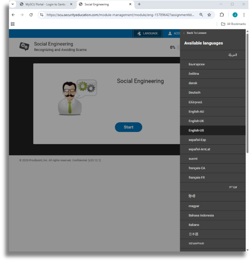Click the scrollbar down arrow

point(247,250)
